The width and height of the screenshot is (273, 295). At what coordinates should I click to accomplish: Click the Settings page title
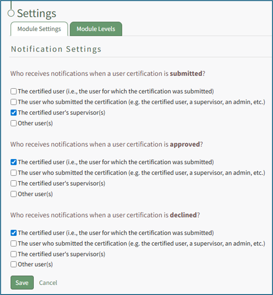pyautogui.click(x=36, y=13)
